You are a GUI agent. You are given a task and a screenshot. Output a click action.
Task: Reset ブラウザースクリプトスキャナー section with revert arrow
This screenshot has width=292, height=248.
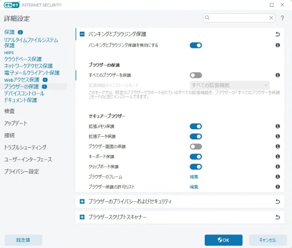coord(278,217)
